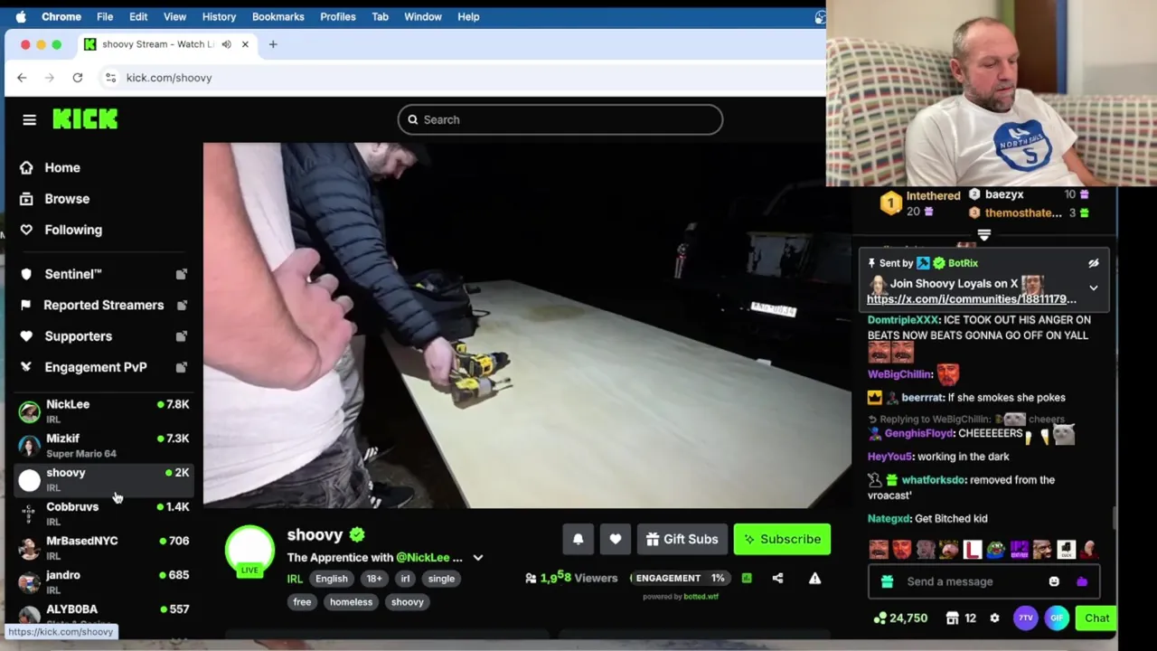
Task: Toggle stream notifications bell button
Action: coord(578,539)
